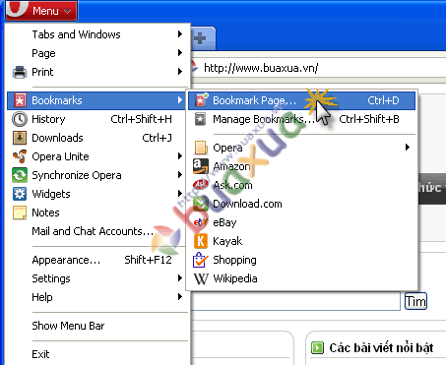
Task: Open History from the menu
Action: click(97, 119)
